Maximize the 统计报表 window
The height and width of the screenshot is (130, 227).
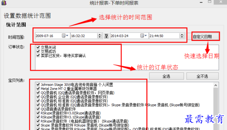[x=210, y=2]
